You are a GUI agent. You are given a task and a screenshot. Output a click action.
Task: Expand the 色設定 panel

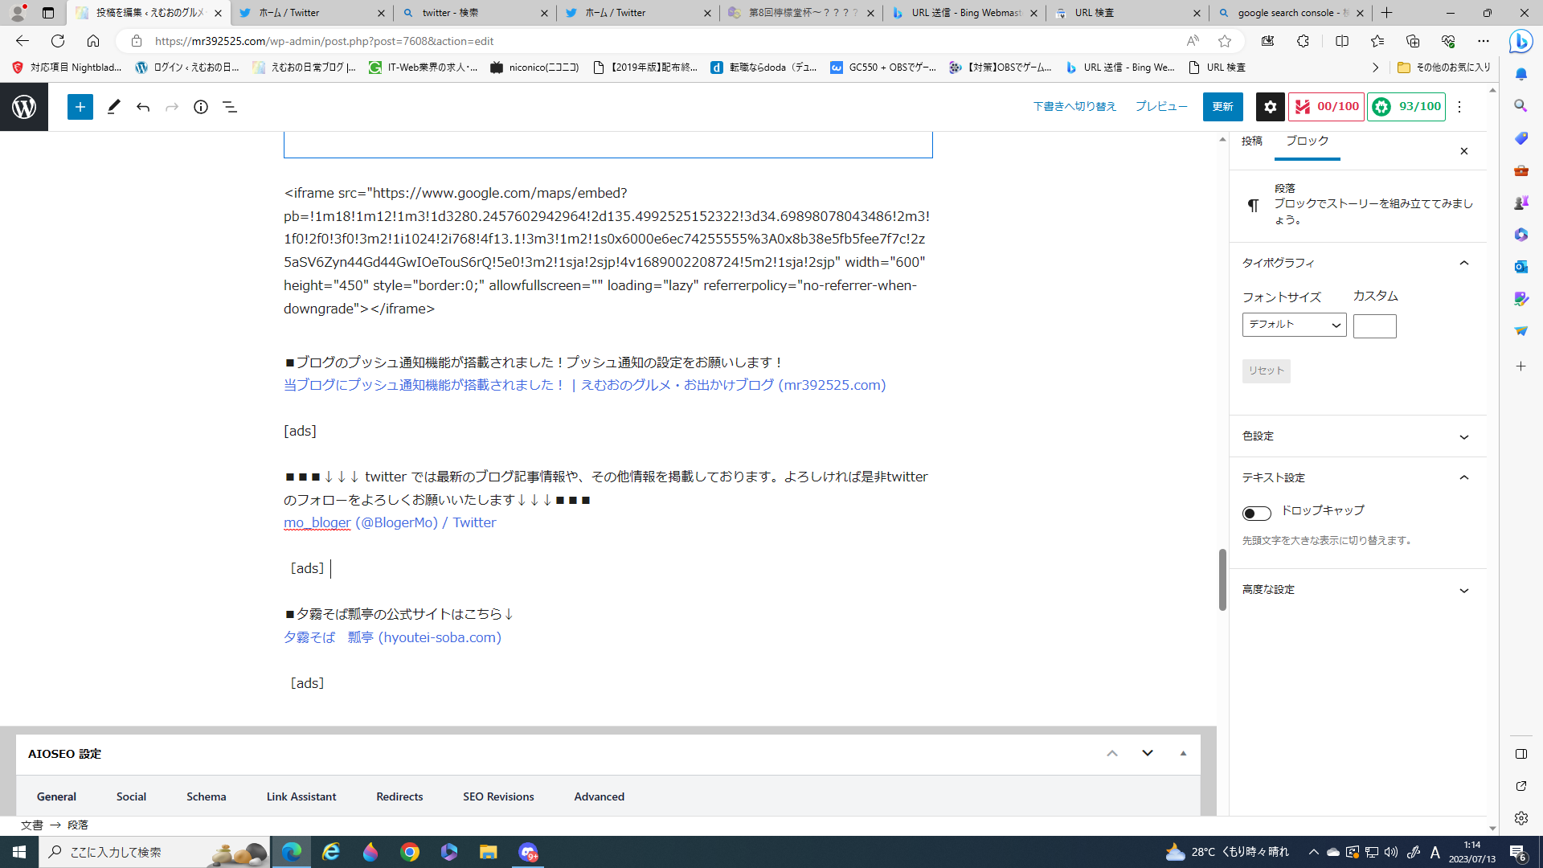pos(1357,436)
